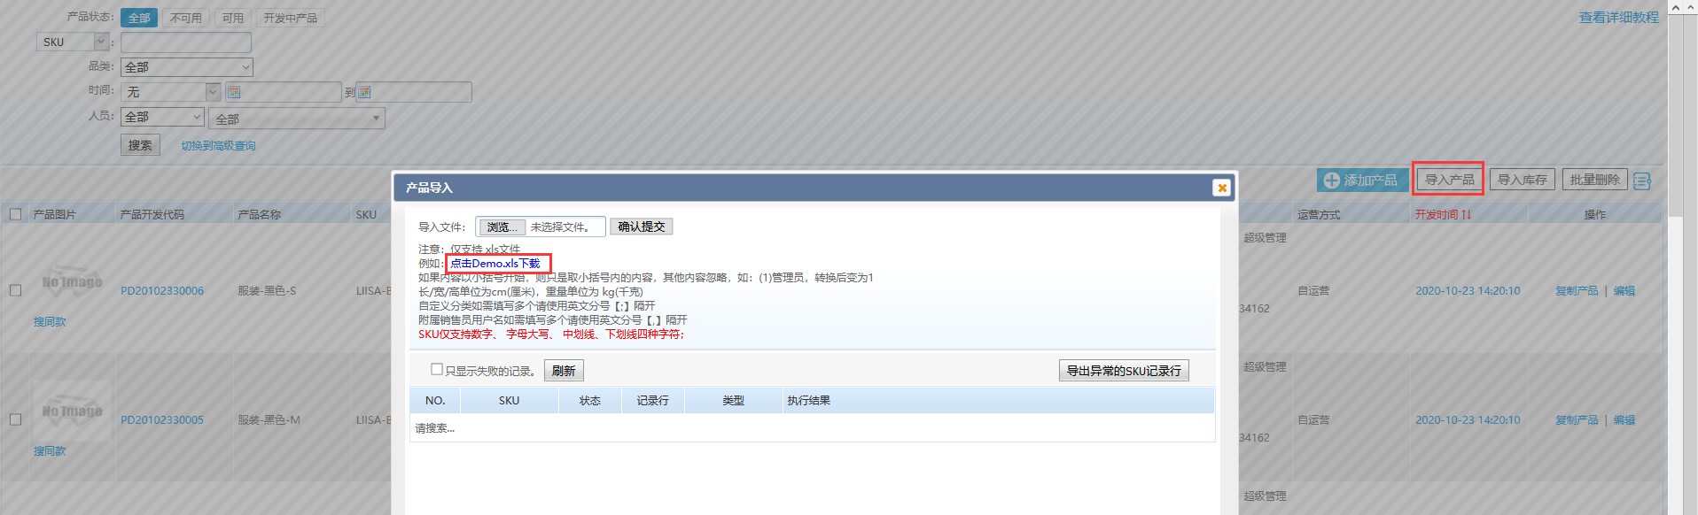
Task: Click the plus icon on 添加产品
Action: 1331,181
